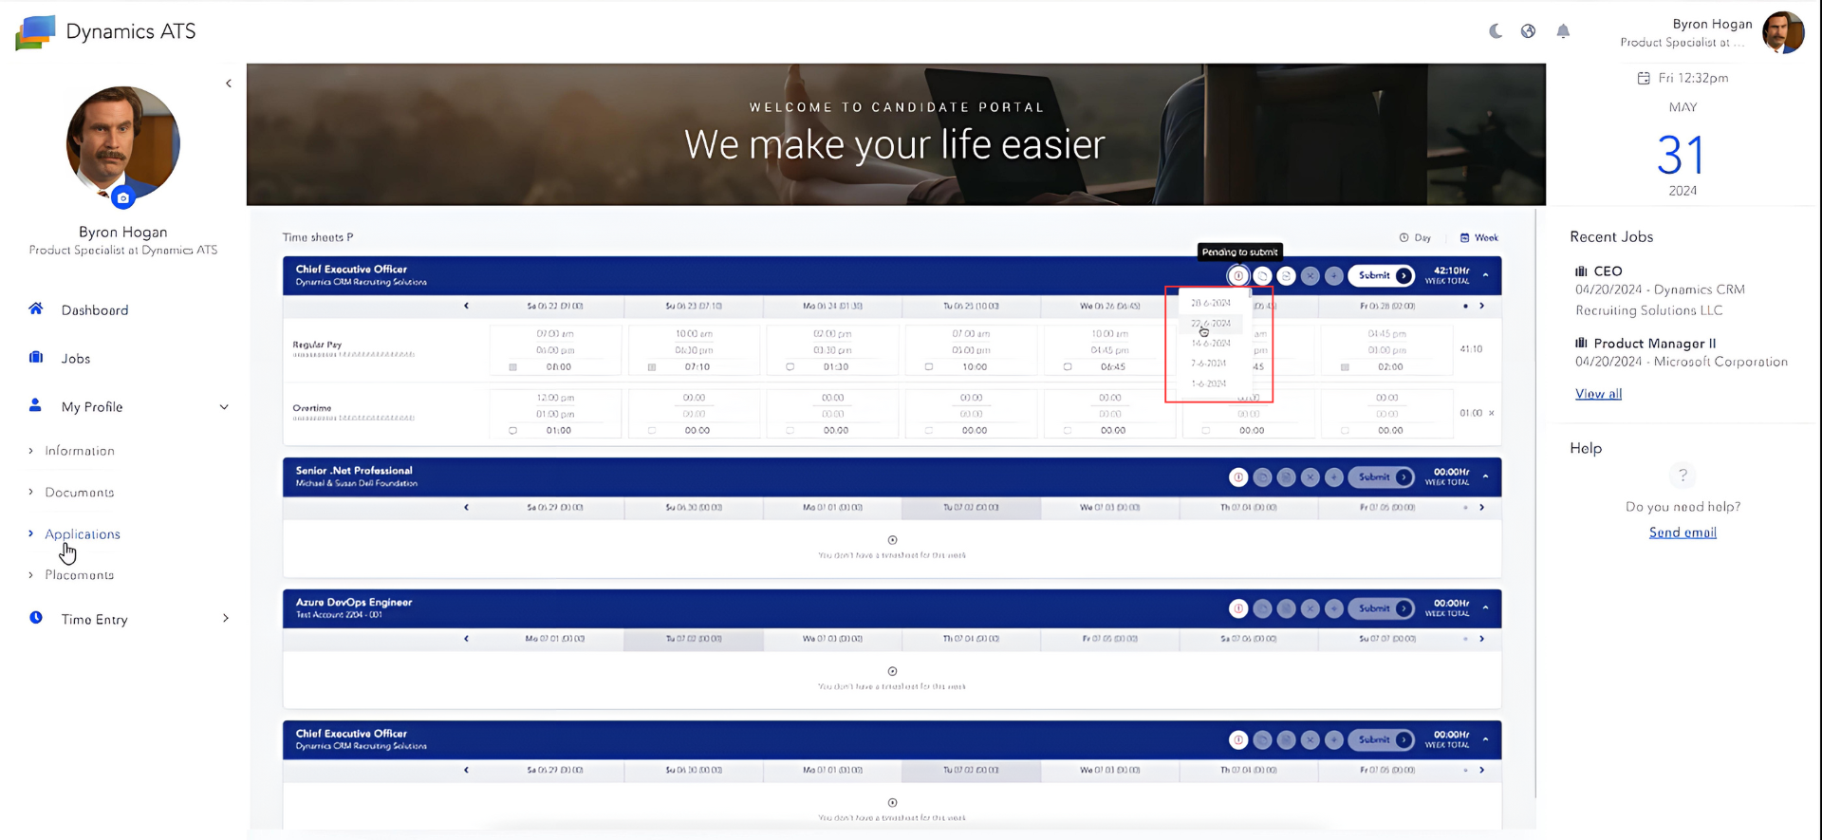Viewport: 1822px width, 840px height.
Task: Open View all under Recent Jobs
Action: [x=1598, y=394]
